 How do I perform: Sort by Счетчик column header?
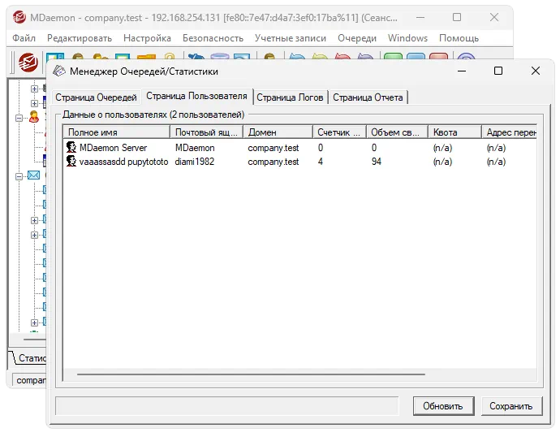coord(339,132)
